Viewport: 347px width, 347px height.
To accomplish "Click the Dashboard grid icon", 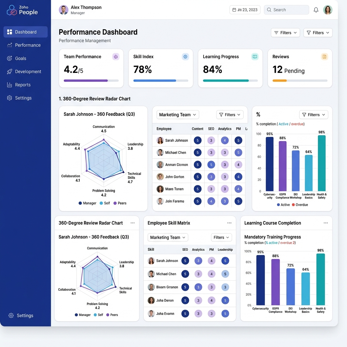I will [x=9, y=32].
